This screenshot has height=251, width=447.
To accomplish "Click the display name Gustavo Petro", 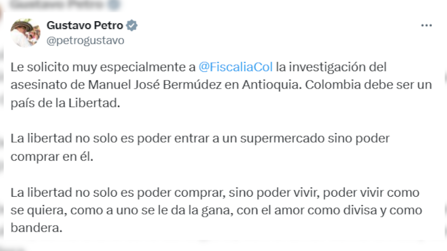I will tap(85, 25).
